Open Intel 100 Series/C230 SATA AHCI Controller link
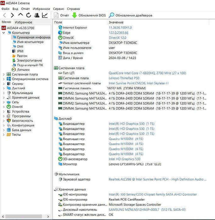The height and width of the screenshot is (220, 215). coord(153,195)
